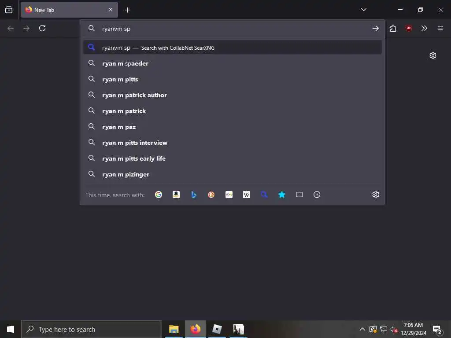Choose ryanvm sp Search with CollabNet SearXNG
This screenshot has width=451, height=338.
click(233, 48)
